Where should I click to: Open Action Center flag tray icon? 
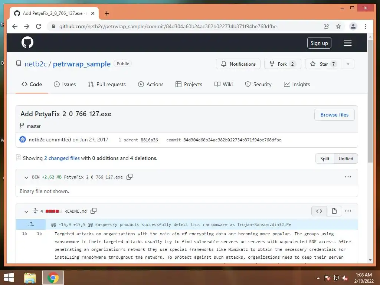[x=327, y=278]
